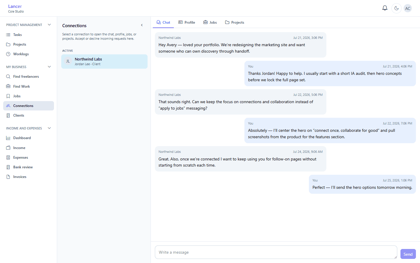The width and height of the screenshot is (420, 263).
Task: Collapse the Connections panel with chevron
Action: pyautogui.click(x=142, y=25)
